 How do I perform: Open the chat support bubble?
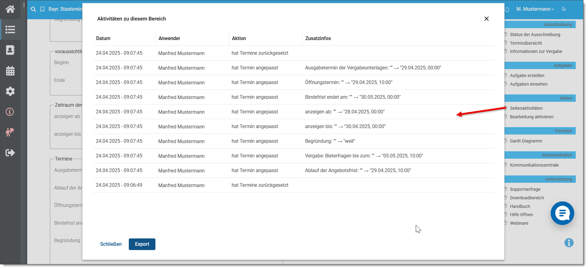point(562,213)
